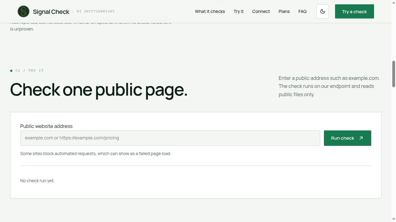Click the BY SHUTTLEWRIGHT text in header
The image size is (396, 222).
tap(96, 11)
